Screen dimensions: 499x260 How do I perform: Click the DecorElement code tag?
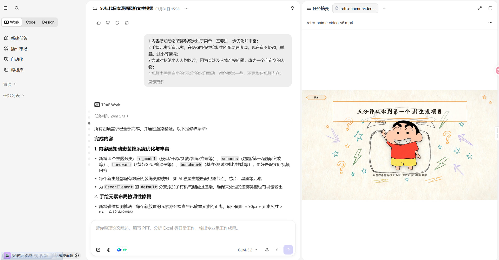(119, 187)
